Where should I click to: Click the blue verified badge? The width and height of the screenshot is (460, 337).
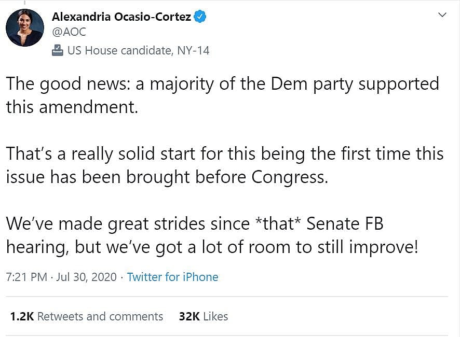[x=200, y=17]
